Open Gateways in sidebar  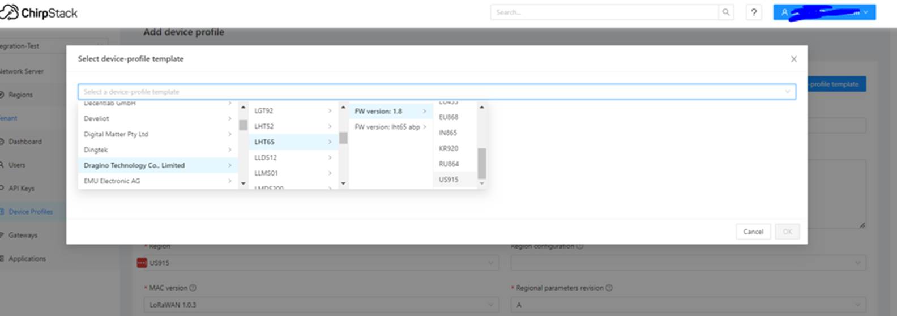click(x=23, y=235)
